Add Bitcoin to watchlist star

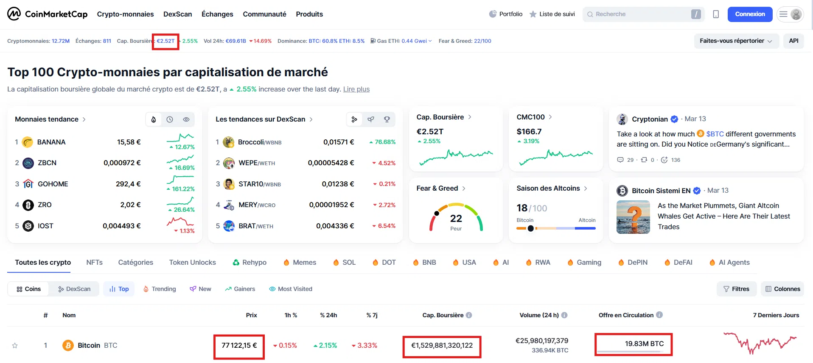(15, 346)
